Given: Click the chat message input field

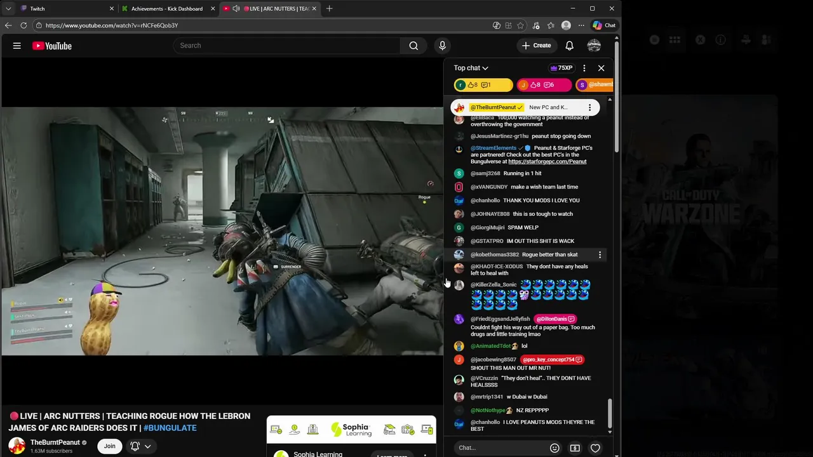Looking at the screenshot, I should click(x=502, y=448).
